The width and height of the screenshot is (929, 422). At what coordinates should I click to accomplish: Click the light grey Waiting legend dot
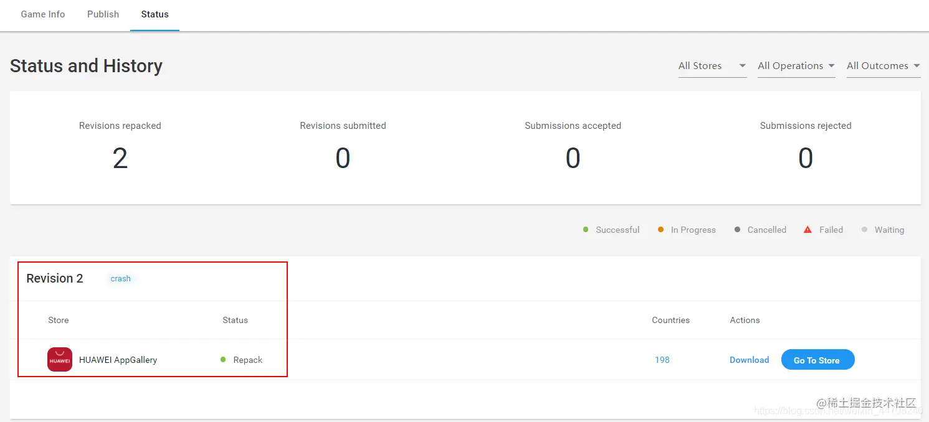tap(864, 230)
